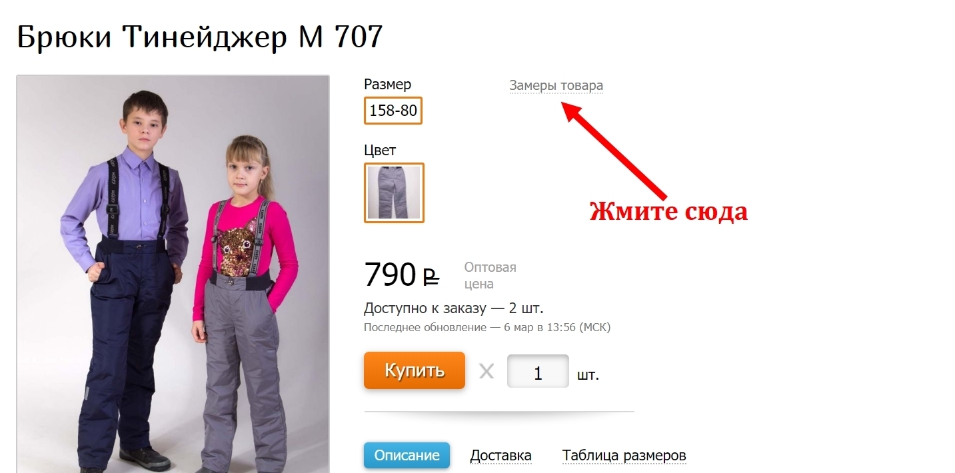Viewport: 955px width, 473px height.
Task: Click the Доступно к заказу availability text
Action: click(454, 308)
